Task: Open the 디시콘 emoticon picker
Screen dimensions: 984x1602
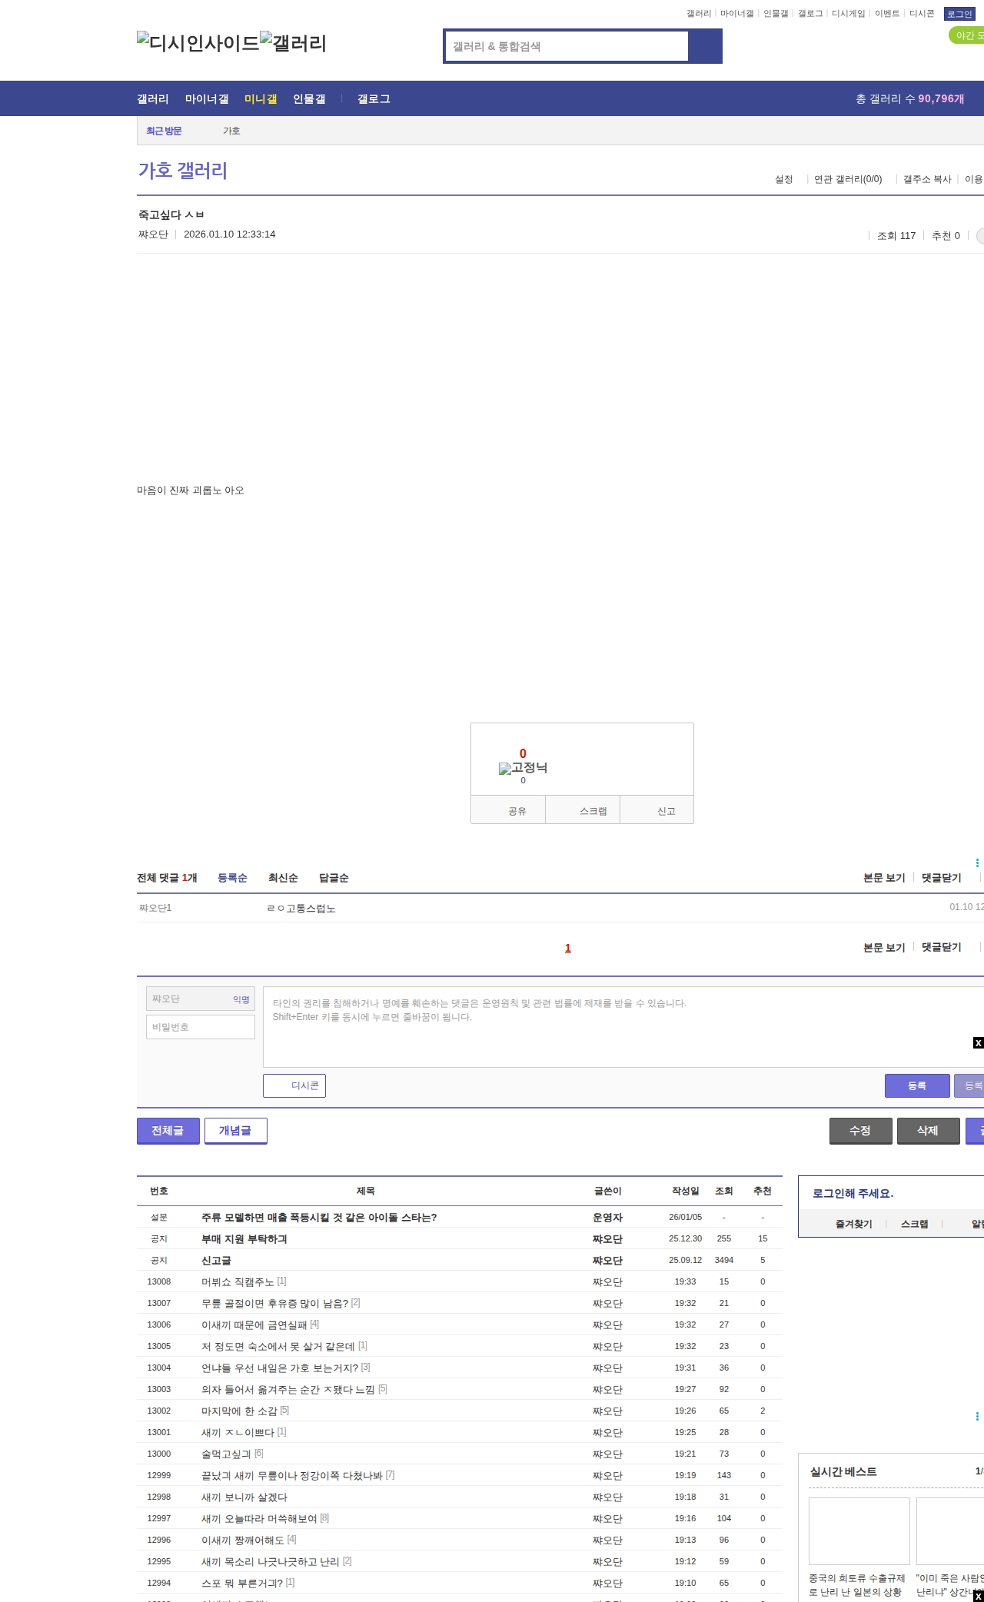Action: (x=294, y=1085)
